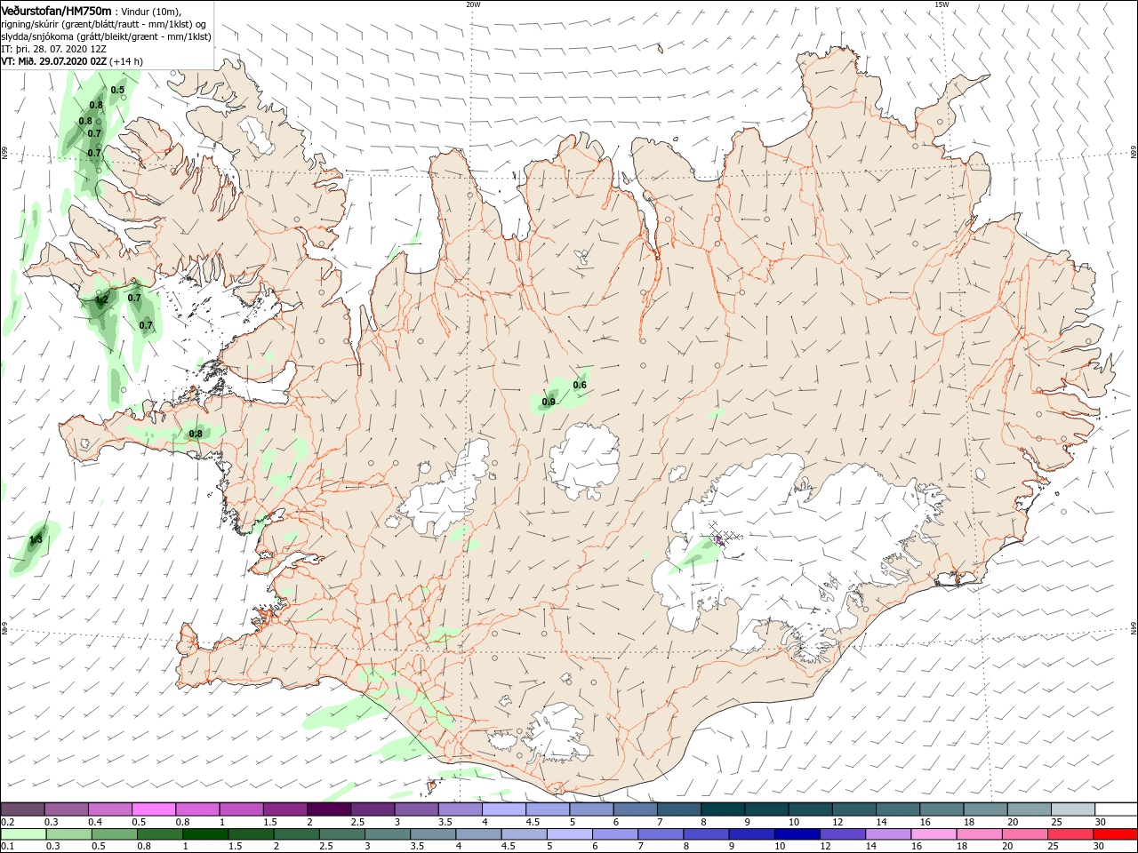Click the light pink swatch at 16, rain legend
Screen dimensions: 1138x853
934,834
